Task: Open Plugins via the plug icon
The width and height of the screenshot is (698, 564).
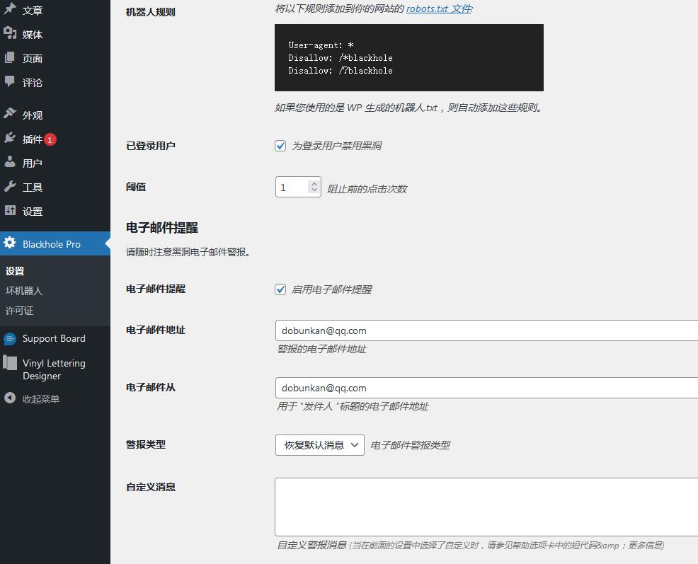Action: (10, 139)
